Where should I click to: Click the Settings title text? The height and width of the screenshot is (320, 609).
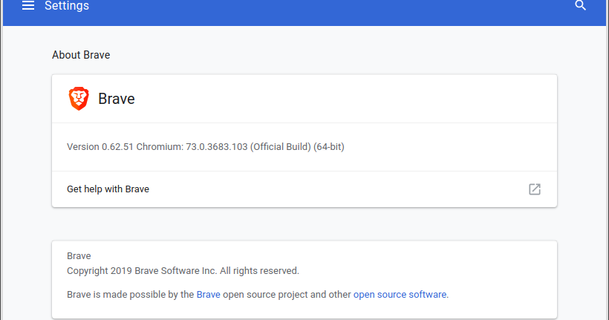(67, 6)
